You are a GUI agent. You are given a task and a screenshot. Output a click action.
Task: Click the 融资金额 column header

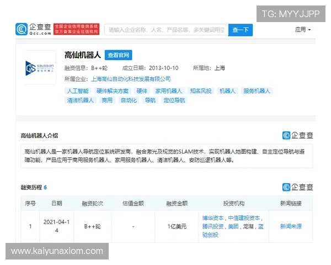[x=177, y=204]
